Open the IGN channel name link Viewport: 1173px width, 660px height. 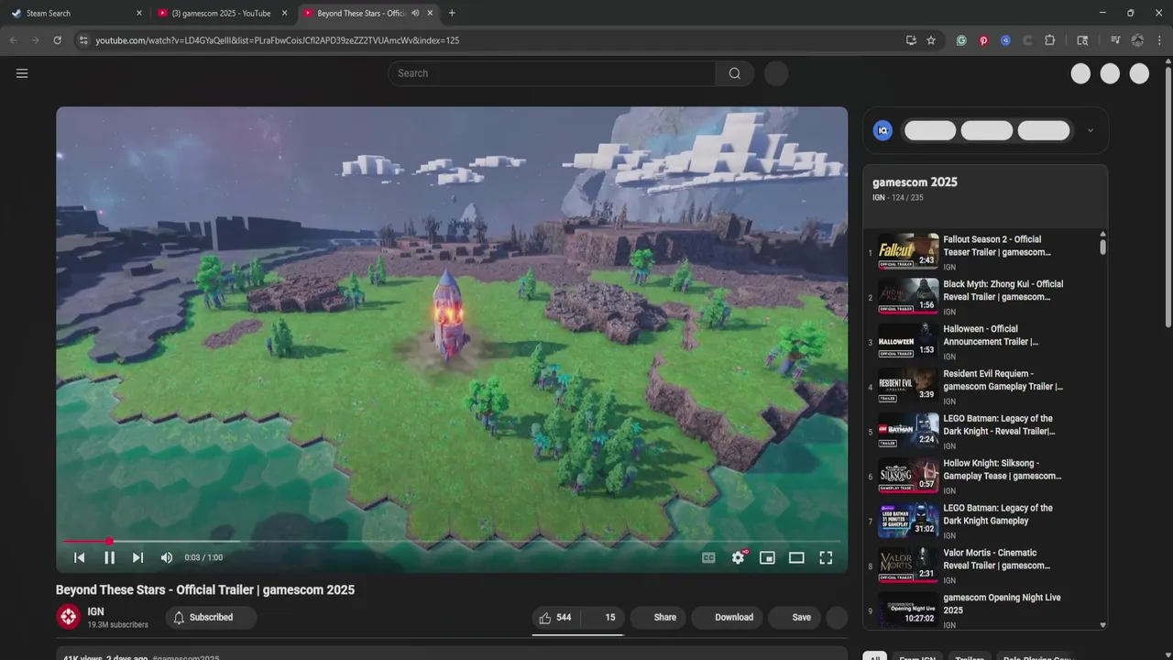click(x=95, y=611)
